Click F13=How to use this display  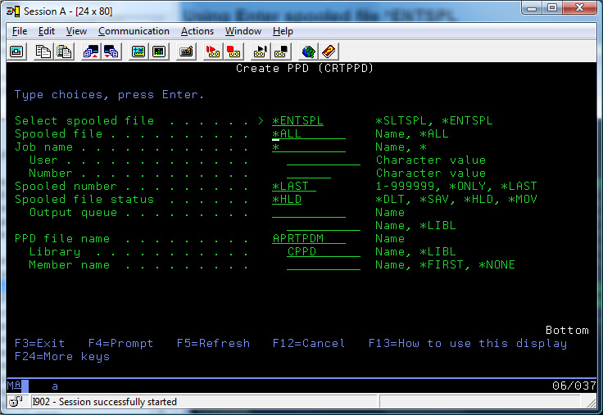coord(468,343)
